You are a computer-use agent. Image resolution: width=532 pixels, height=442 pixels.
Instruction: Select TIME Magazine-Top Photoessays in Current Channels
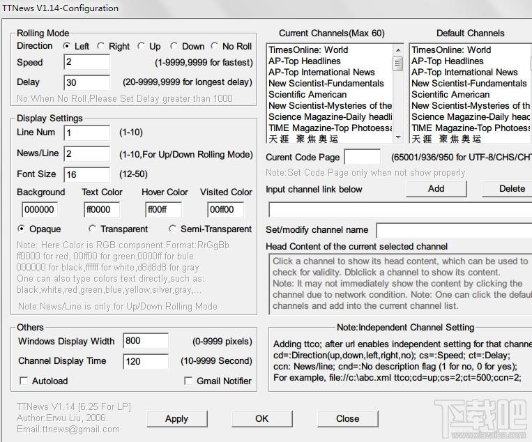(330, 128)
